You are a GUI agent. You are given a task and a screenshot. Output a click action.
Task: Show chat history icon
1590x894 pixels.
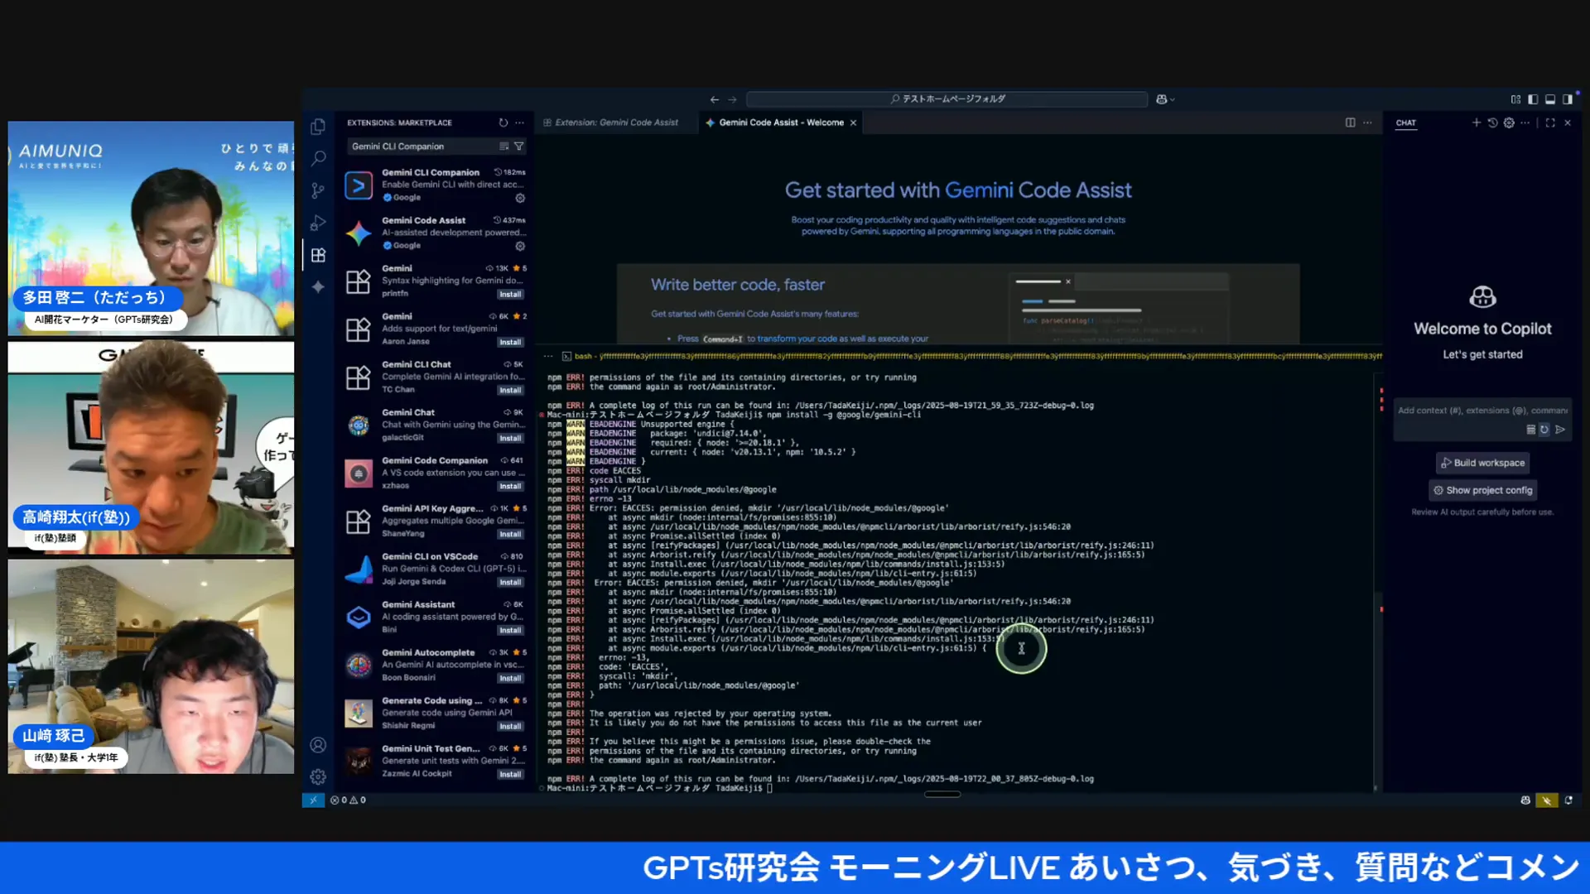[1492, 123]
